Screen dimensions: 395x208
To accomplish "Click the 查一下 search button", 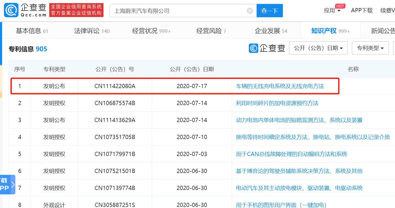I will click(270, 10).
